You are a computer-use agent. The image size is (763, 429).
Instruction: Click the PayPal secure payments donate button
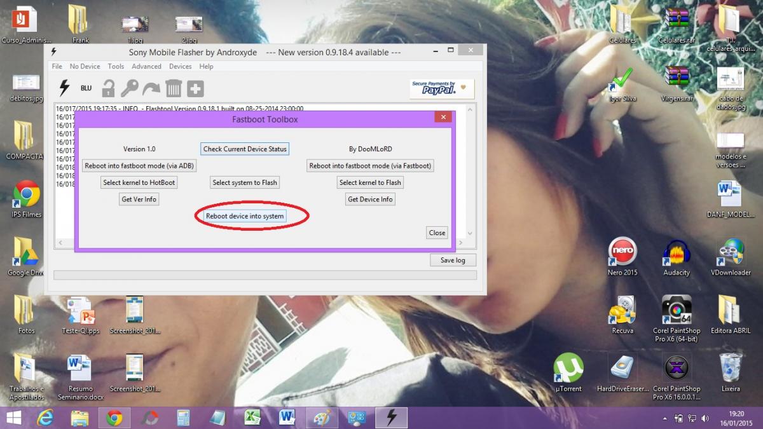(x=442, y=88)
